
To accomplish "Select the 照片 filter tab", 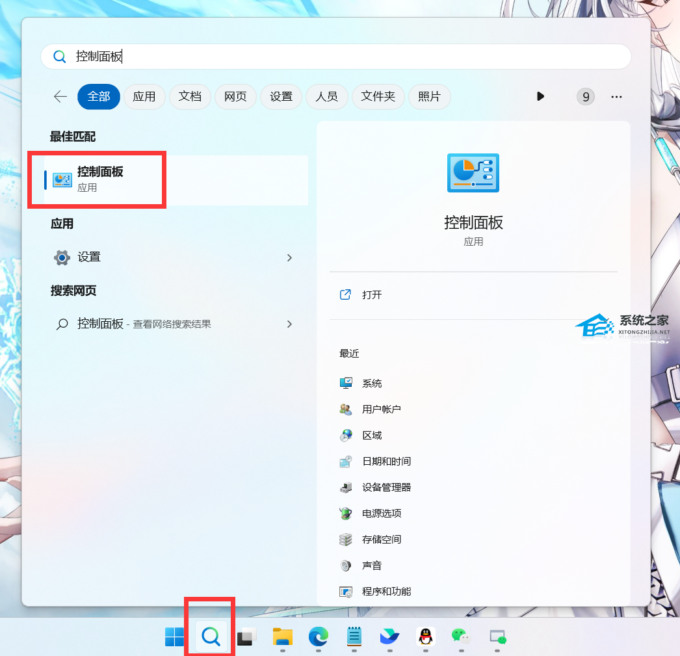I will pos(429,96).
